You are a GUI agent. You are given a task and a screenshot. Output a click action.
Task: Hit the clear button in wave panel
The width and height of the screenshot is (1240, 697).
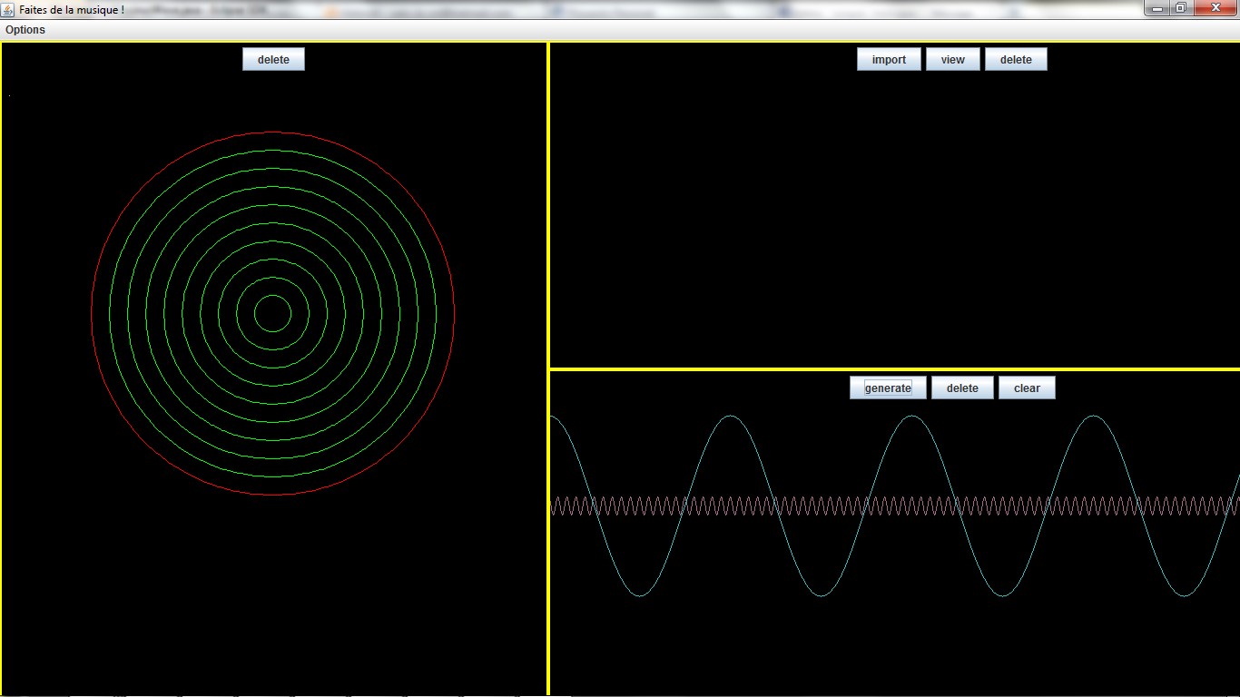point(1027,388)
